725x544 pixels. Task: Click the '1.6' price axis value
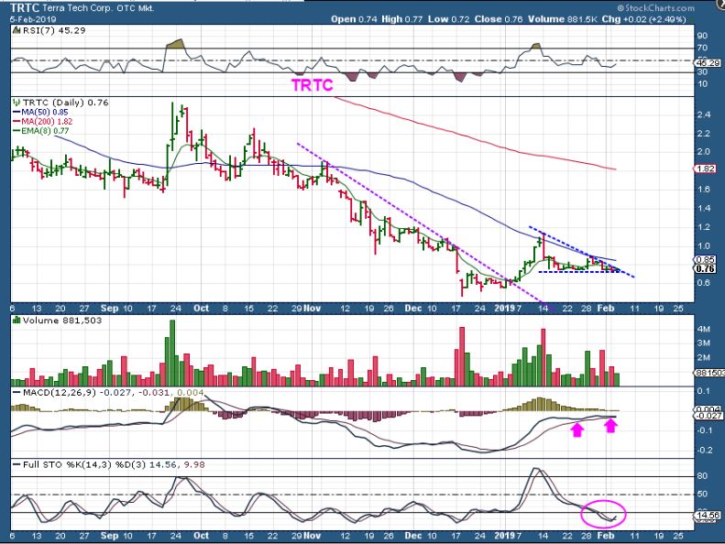point(703,189)
